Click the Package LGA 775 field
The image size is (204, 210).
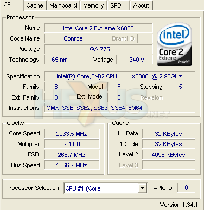99,49
